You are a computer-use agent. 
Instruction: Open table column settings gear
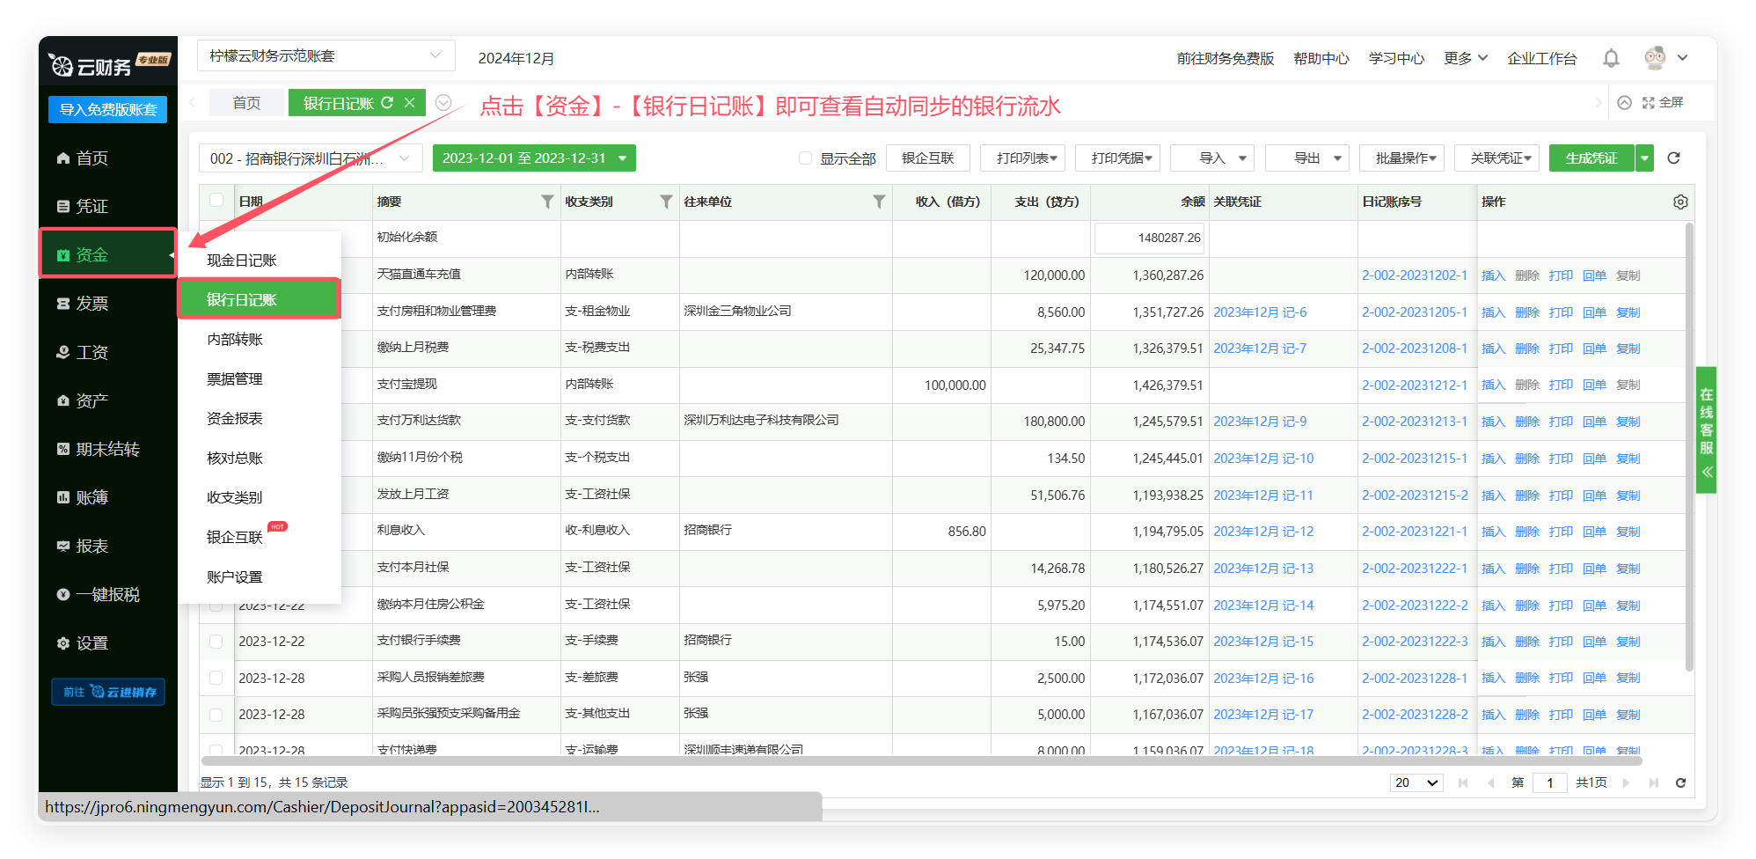(1679, 202)
